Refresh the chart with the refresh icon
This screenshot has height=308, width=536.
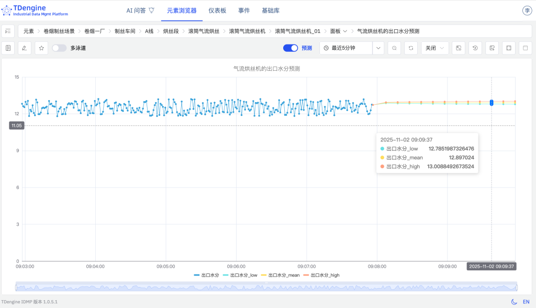click(x=411, y=48)
